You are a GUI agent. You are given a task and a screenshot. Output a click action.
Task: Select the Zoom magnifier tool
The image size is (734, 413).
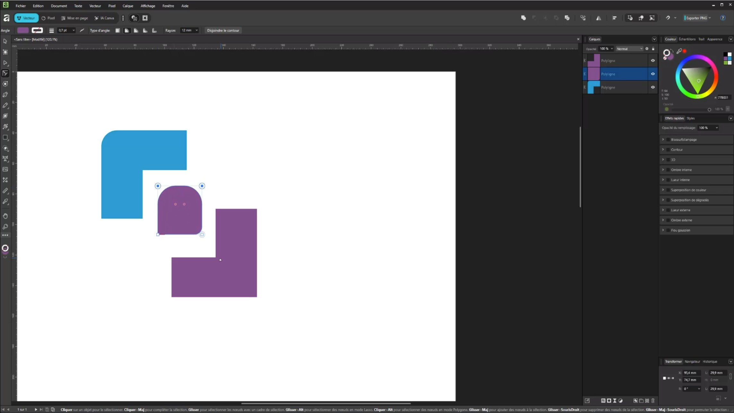(x=5, y=227)
